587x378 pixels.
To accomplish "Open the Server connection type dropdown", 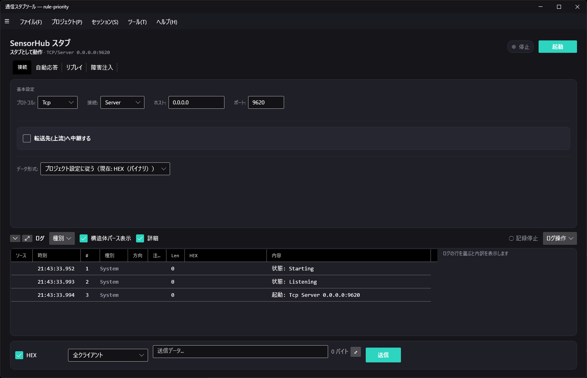I will point(122,102).
